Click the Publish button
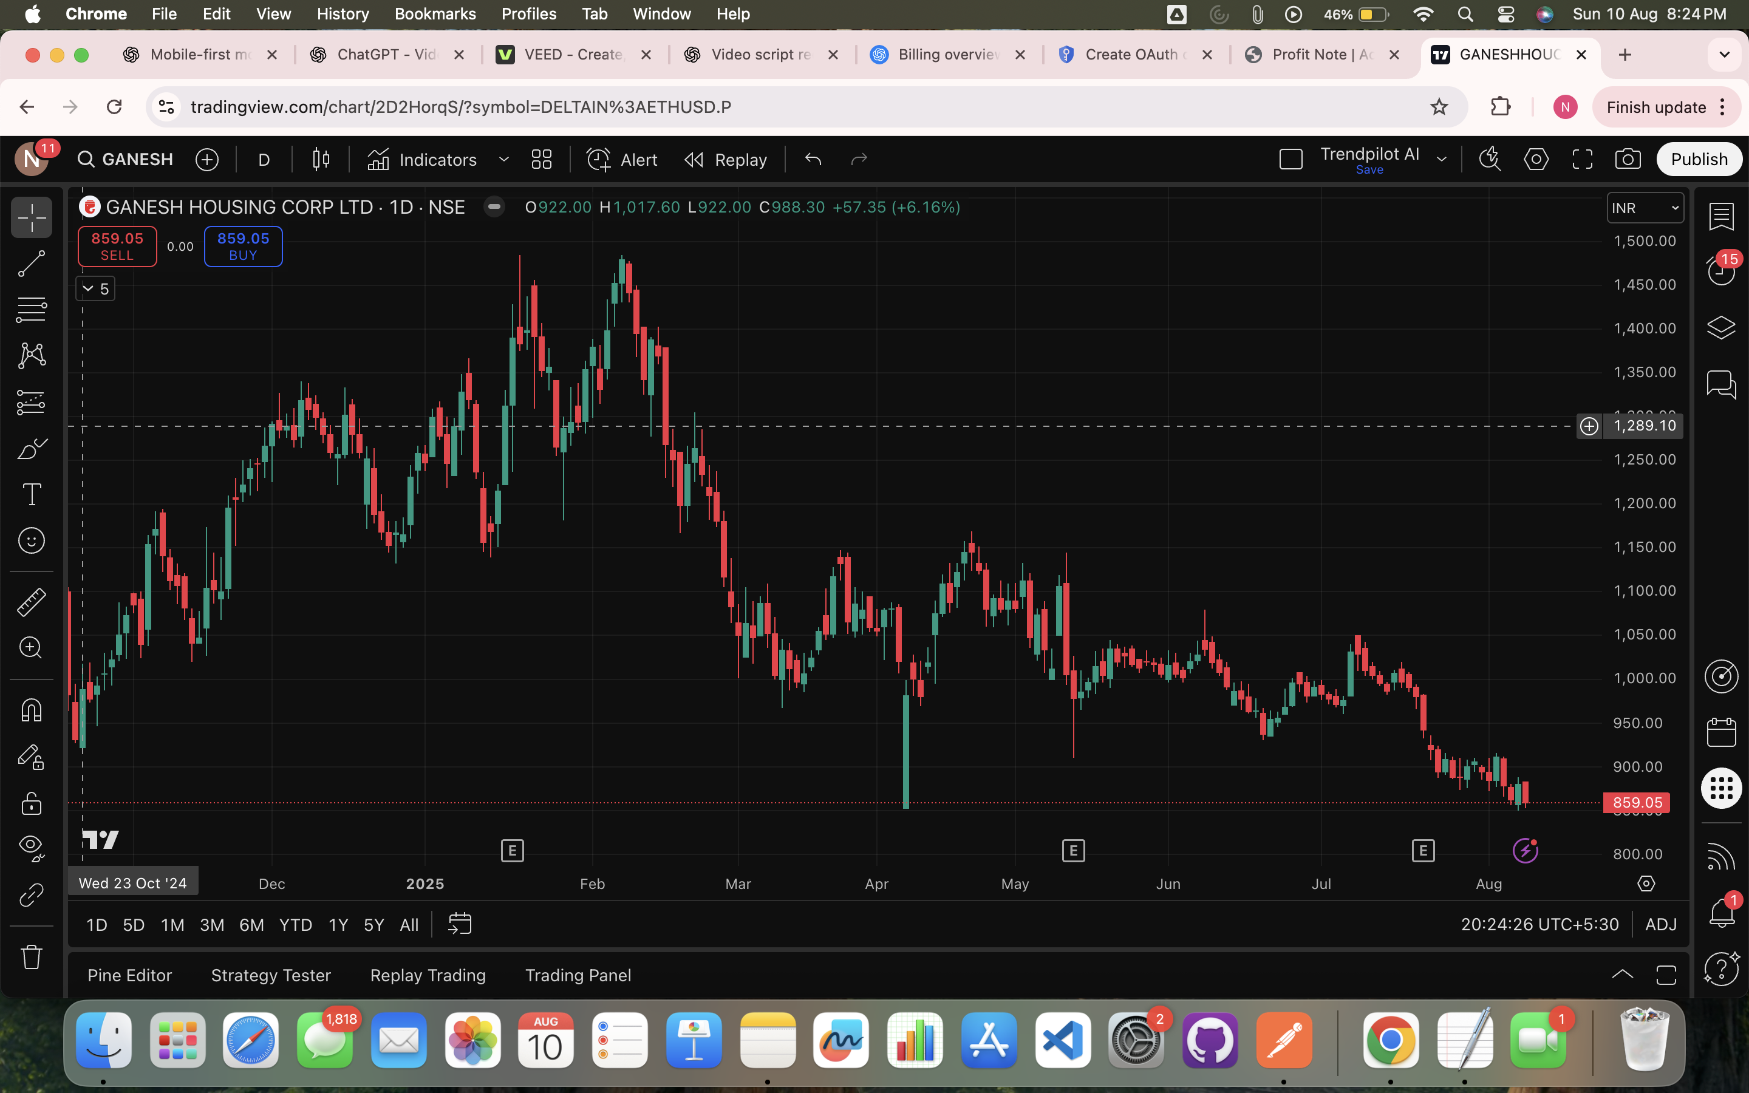The width and height of the screenshot is (1749, 1093). [1699, 159]
